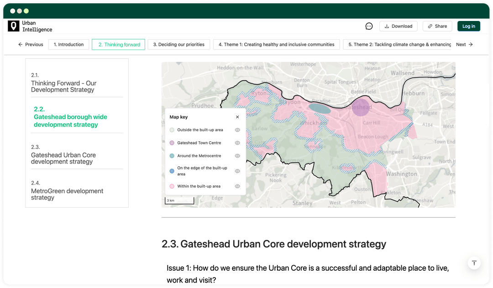Hide the Around the Metrocentre layer
The width and height of the screenshot is (493, 288).
pos(237,155)
